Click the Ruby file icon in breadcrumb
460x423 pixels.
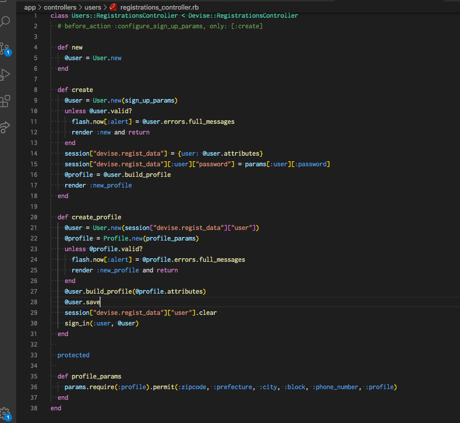113,7
